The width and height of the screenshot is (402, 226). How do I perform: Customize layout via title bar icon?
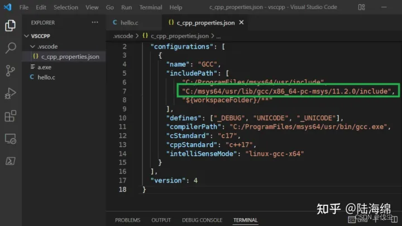tap(361, 7)
